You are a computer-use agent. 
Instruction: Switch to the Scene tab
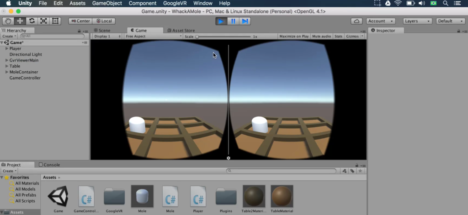coord(102,31)
